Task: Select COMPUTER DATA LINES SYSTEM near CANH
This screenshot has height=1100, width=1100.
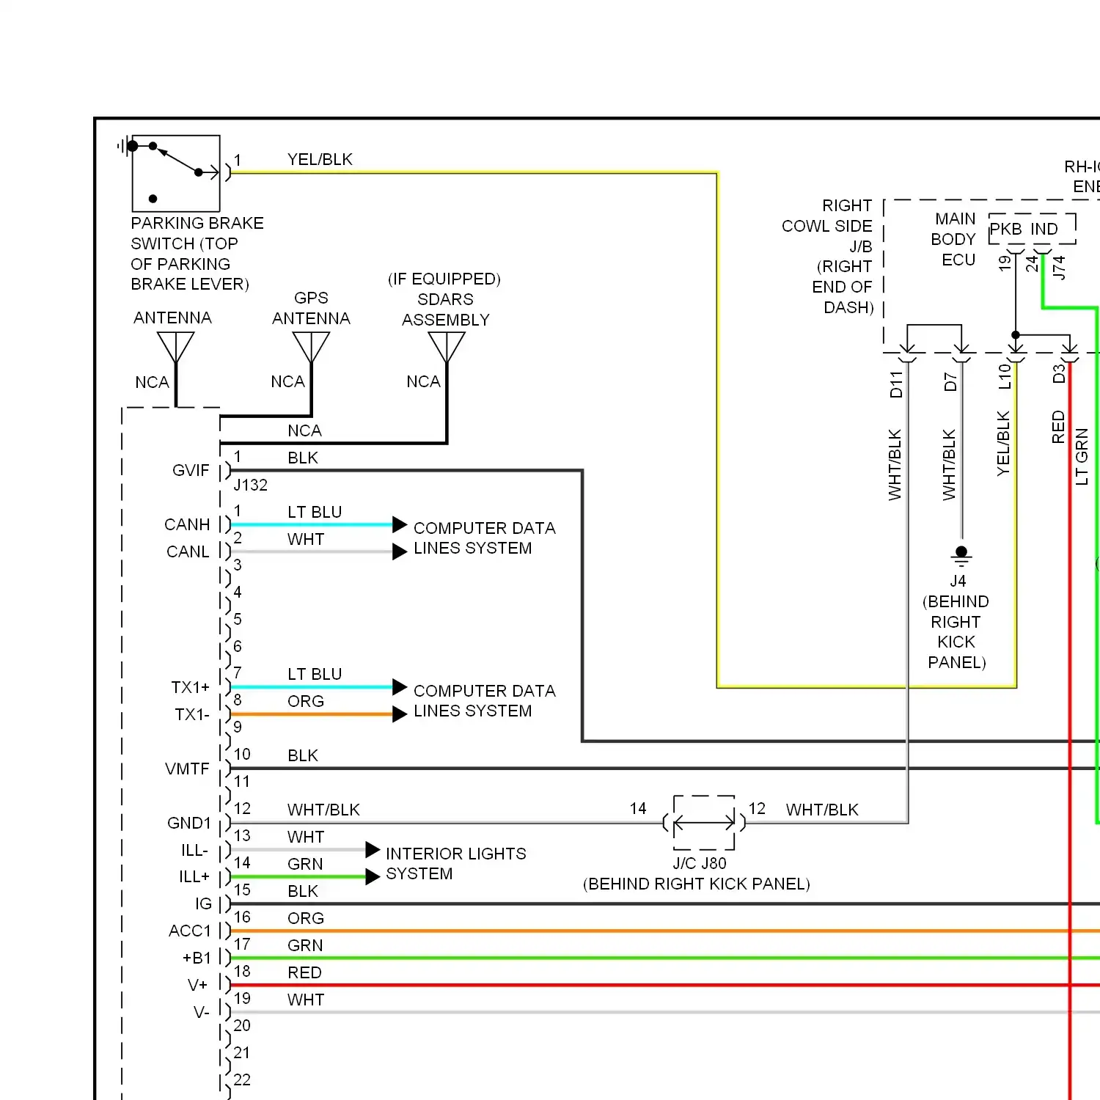Action: [484, 538]
